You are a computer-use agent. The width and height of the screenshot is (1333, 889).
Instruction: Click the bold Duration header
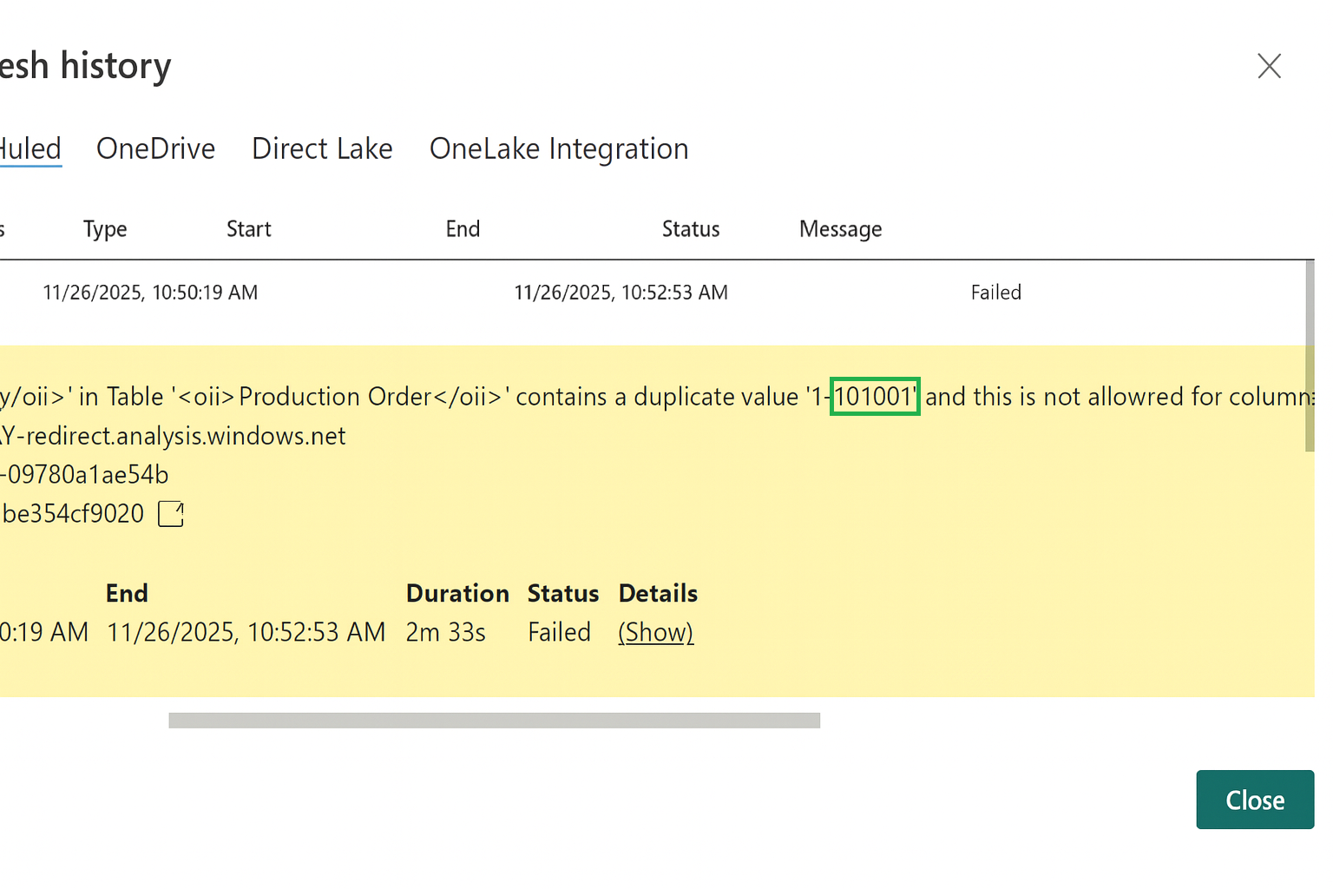pos(457,594)
